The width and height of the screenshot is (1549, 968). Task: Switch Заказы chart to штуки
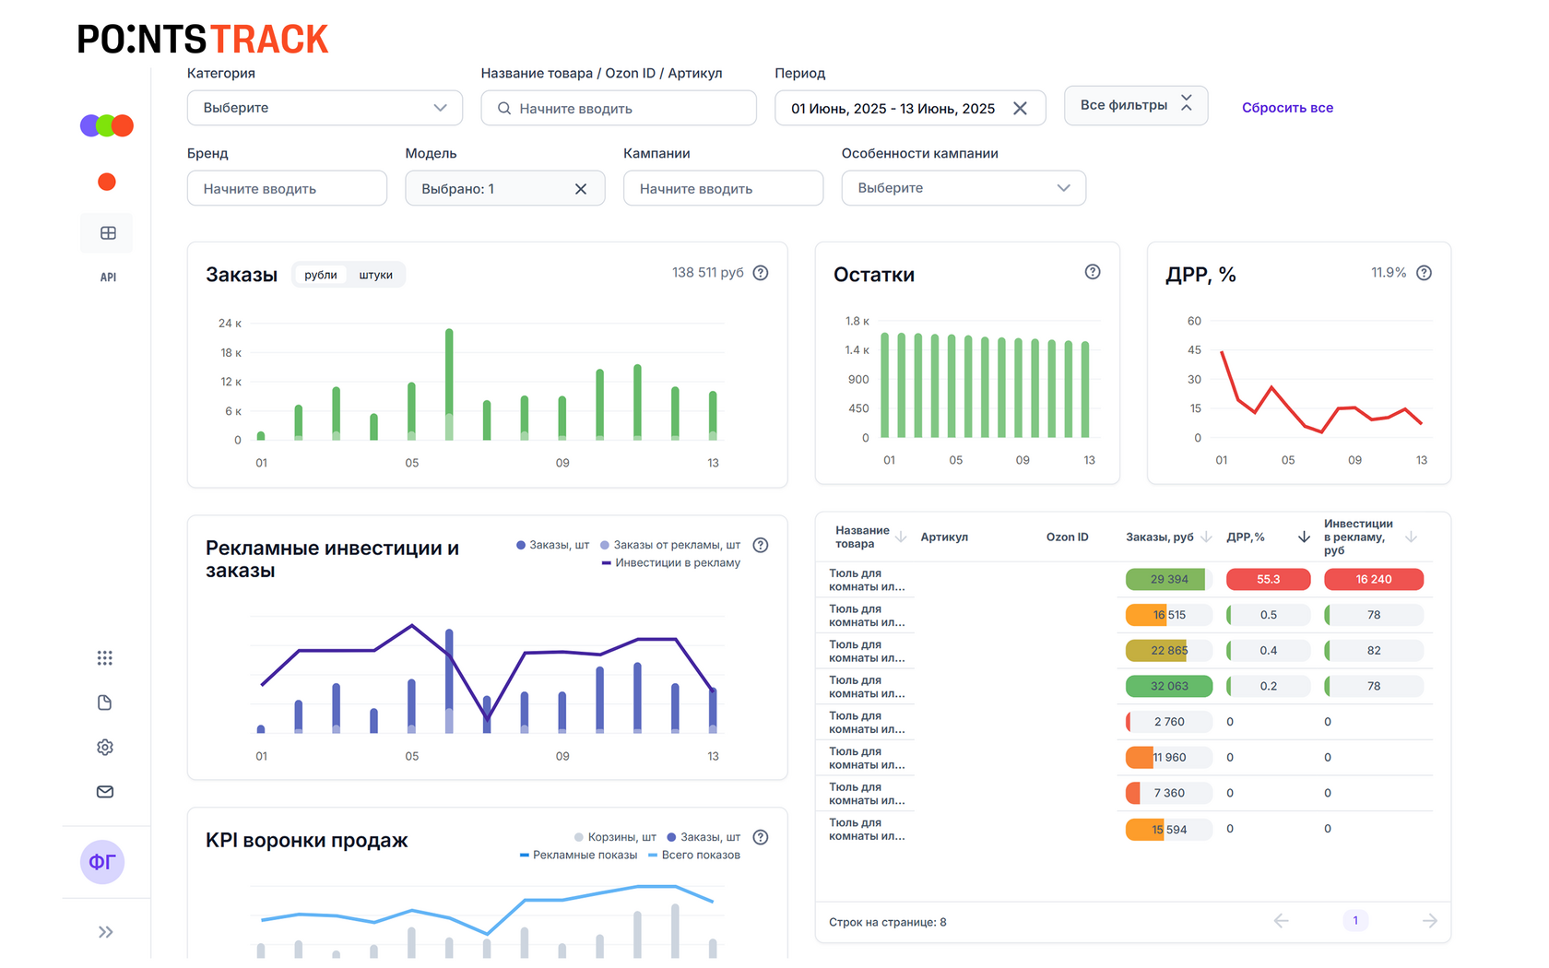376,275
